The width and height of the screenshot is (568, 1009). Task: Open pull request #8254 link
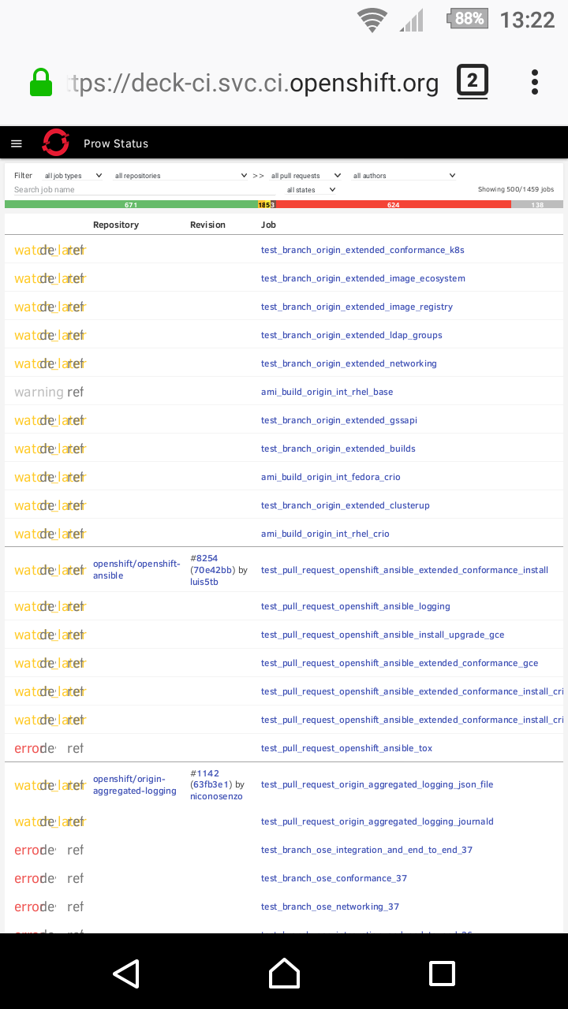(204, 558)
